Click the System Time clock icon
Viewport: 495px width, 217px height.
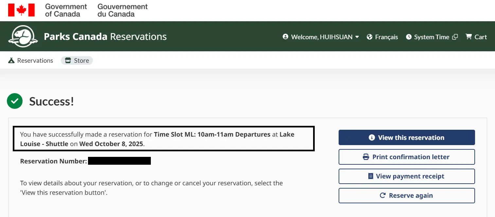coord(409,37)
